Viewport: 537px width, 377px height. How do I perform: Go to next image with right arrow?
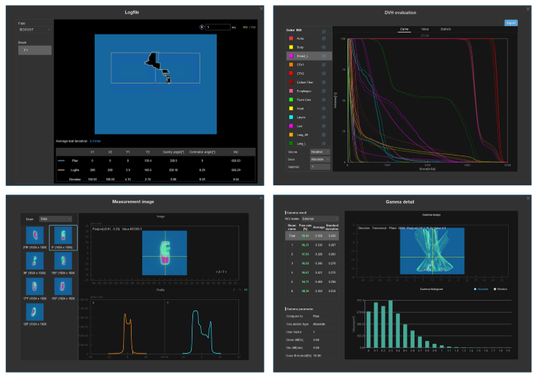pyautogui.click(x=224, y=271)
